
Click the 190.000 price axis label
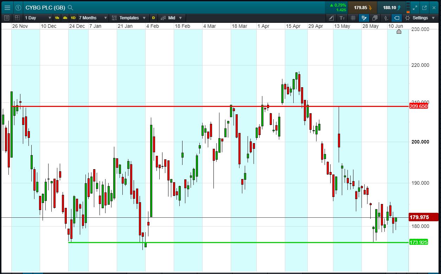pos(420,183)
